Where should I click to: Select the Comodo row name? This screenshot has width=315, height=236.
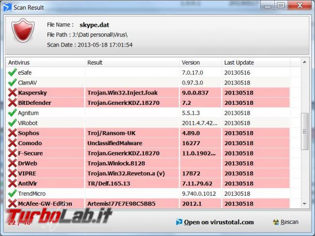tap(30, 143)
